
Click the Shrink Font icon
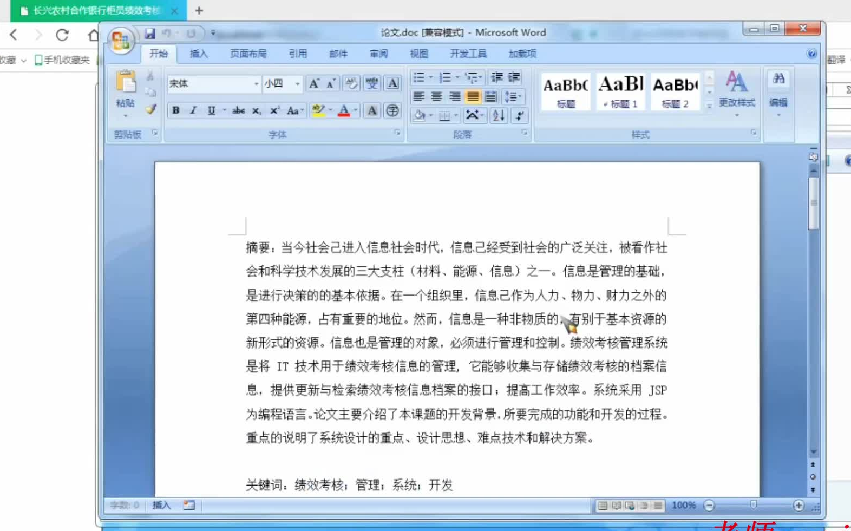[331, 83]
